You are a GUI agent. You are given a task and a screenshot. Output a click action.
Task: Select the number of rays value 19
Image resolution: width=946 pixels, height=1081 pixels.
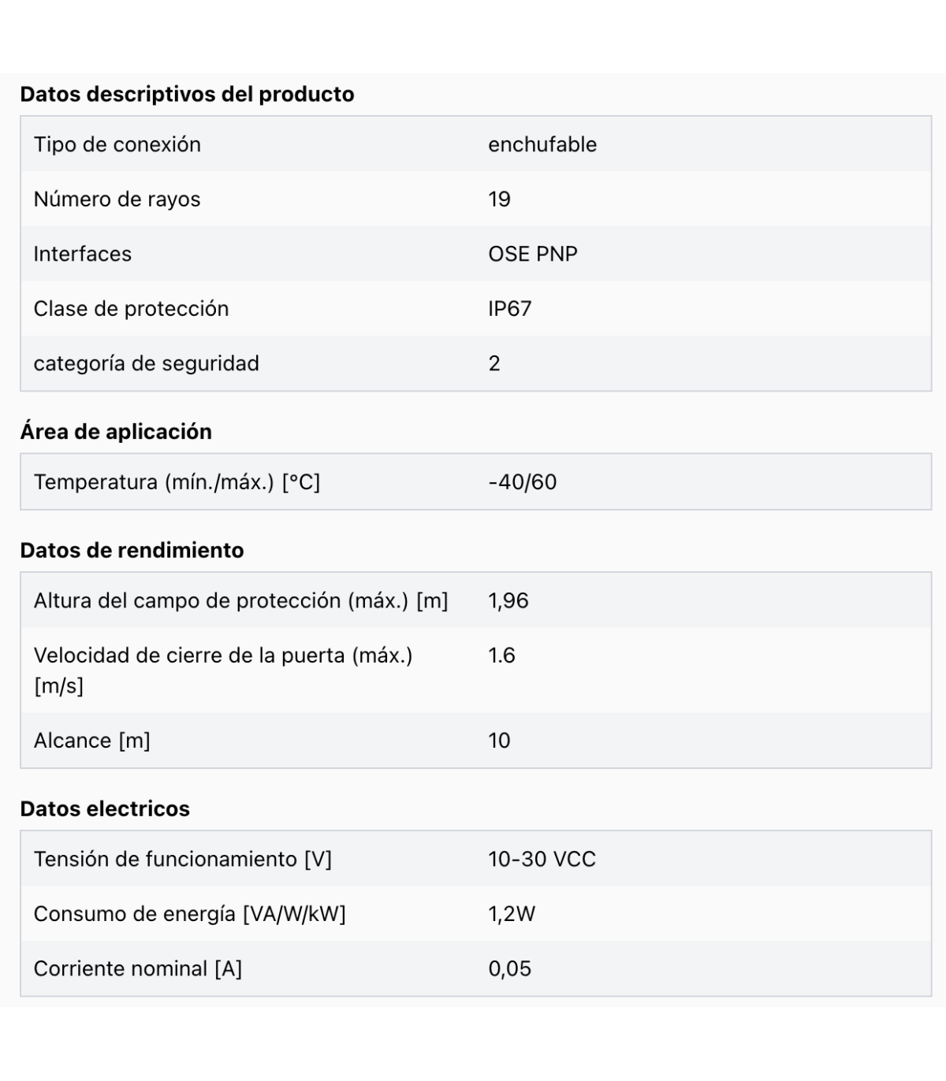(499, 199)
